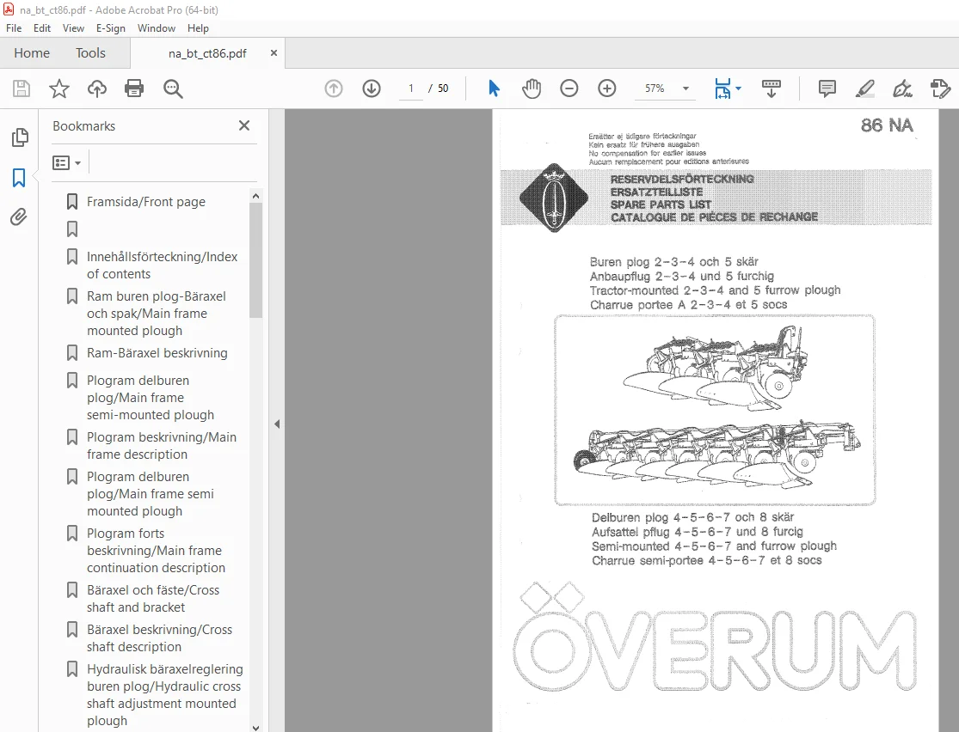Viewport: 959px width, 732px height.
Task: Click the bookmarks panel scrollbar thumb
Action: tap(255, 260)
